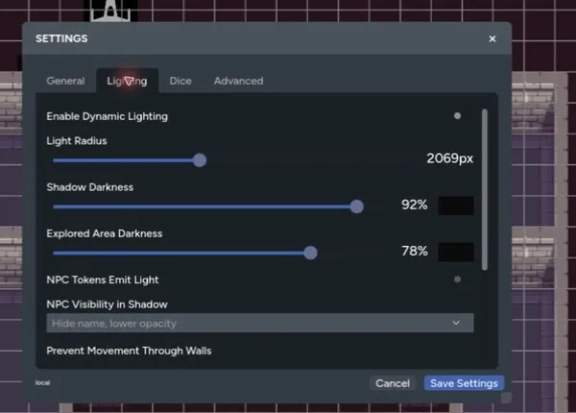Click the Cancel button
Screen dimensions: 576x413
click(393, 383)
